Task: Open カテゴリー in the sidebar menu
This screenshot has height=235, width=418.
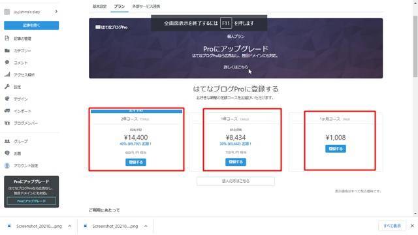Action: coord(22,51)
